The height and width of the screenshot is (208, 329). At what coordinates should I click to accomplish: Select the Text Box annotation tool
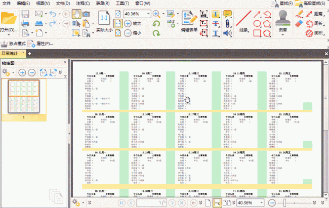(203, 23)
